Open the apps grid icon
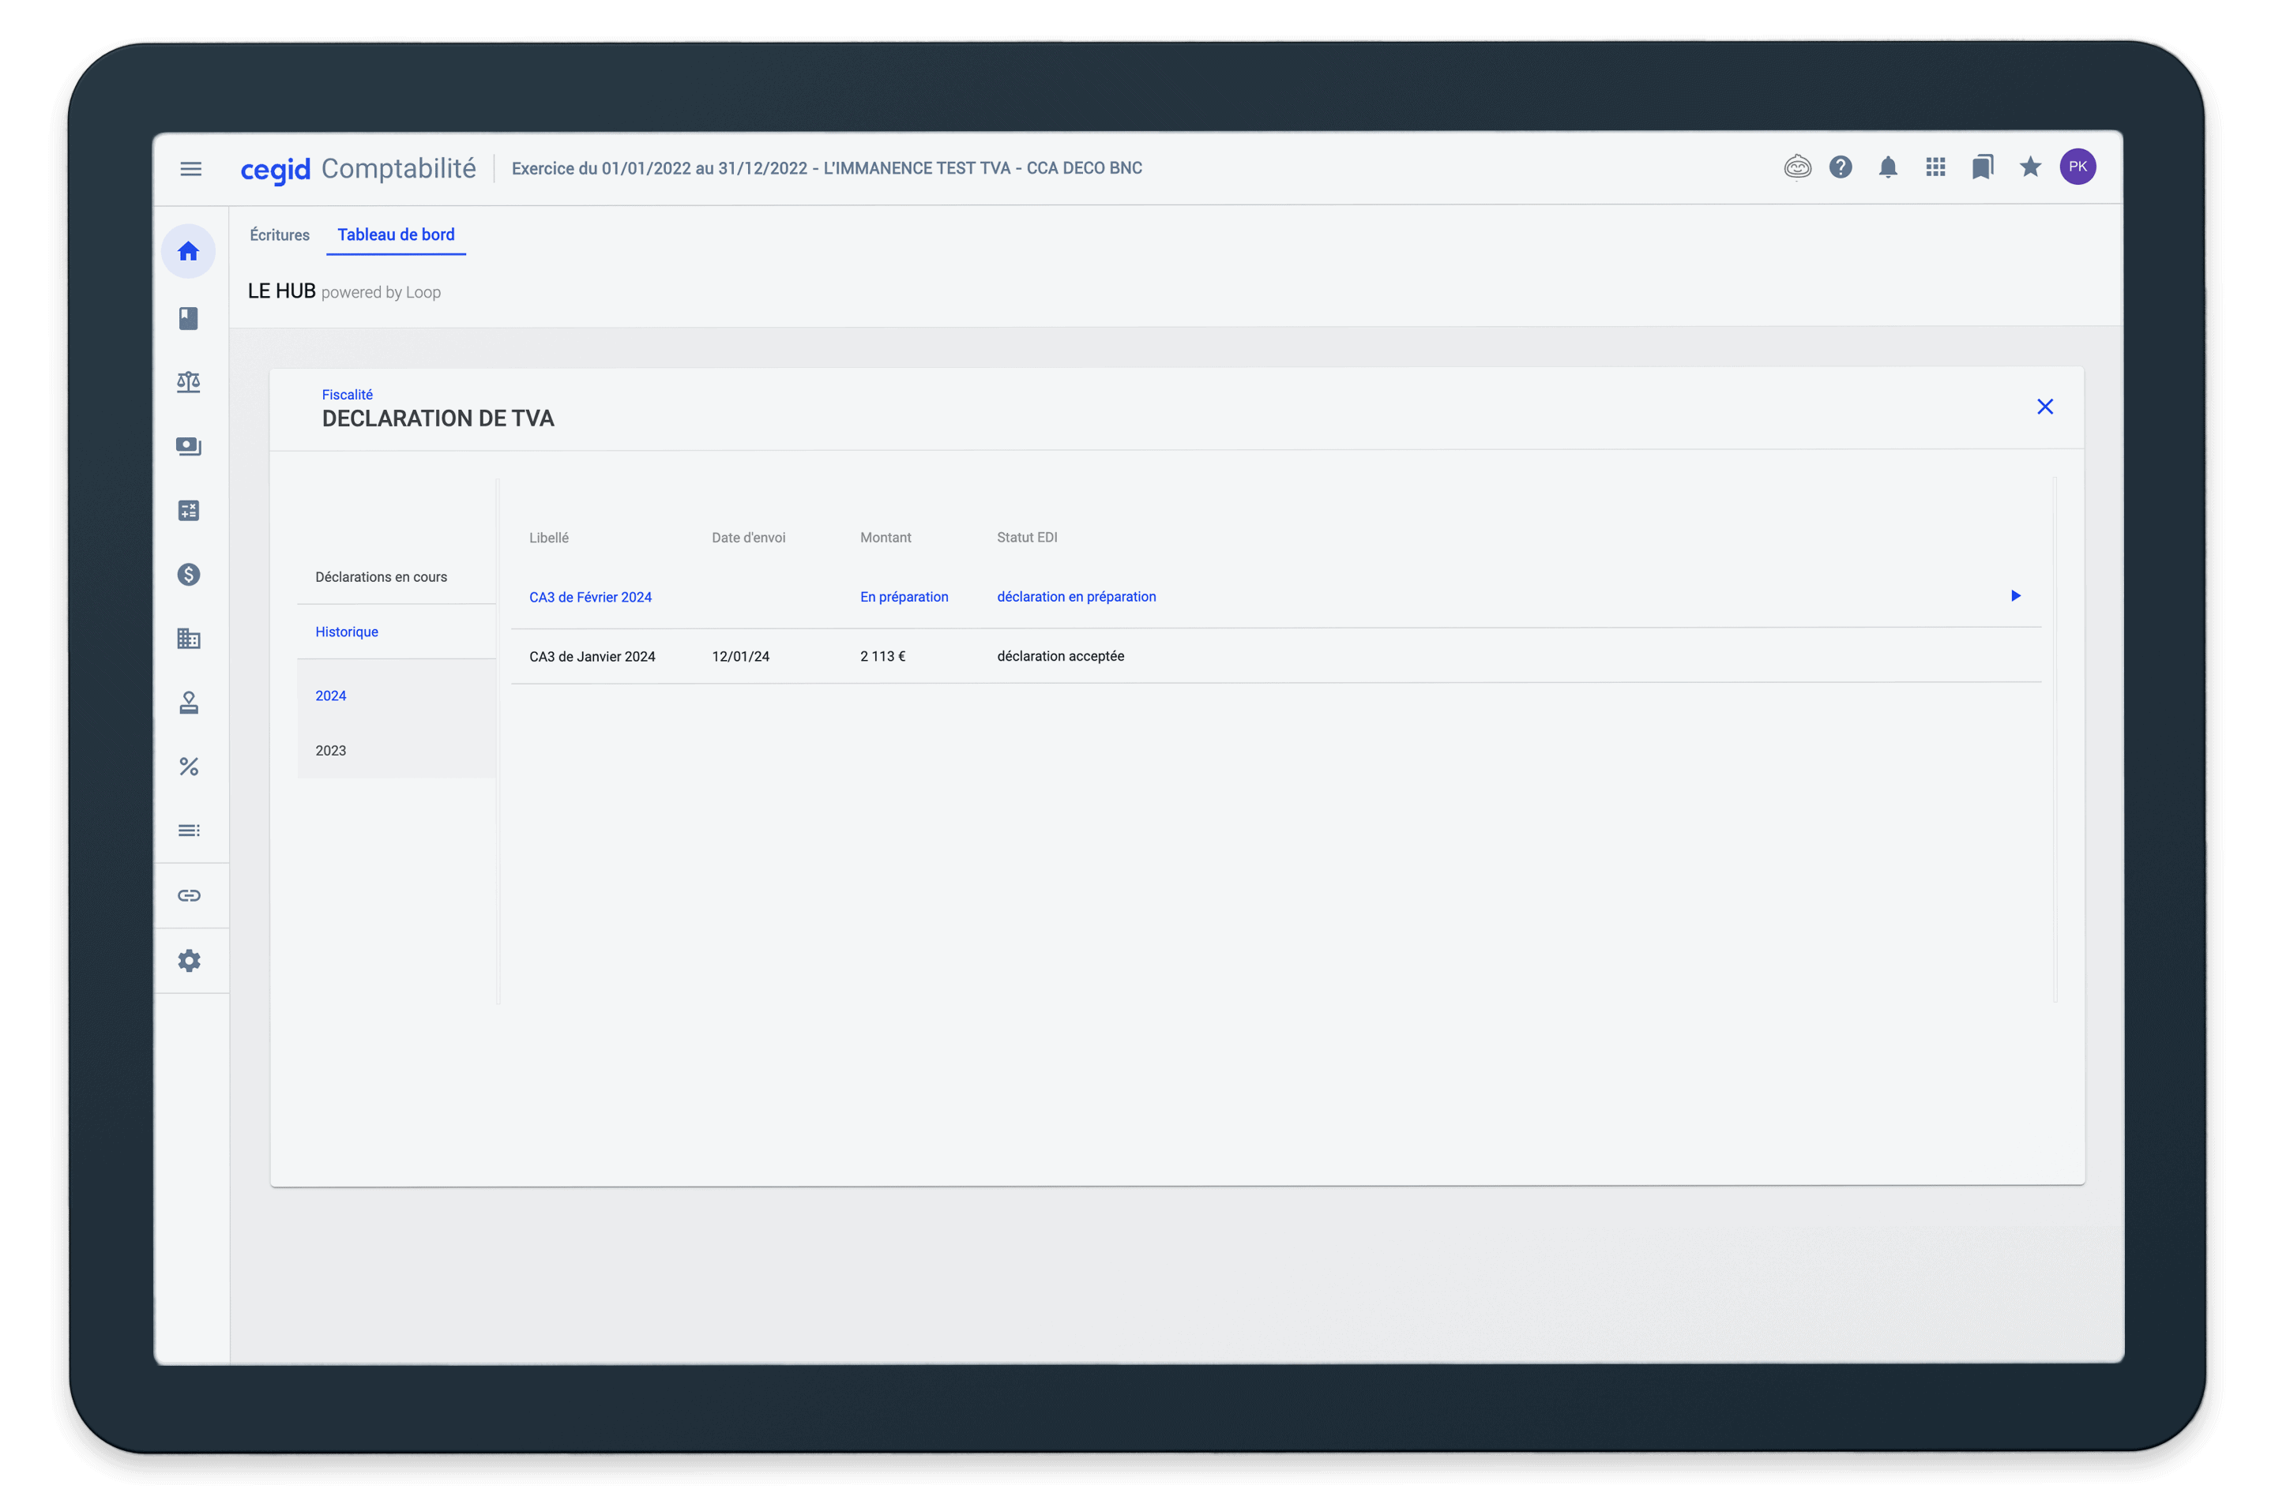This screenshot has height=1500, width=2275. click(1935, 168)
